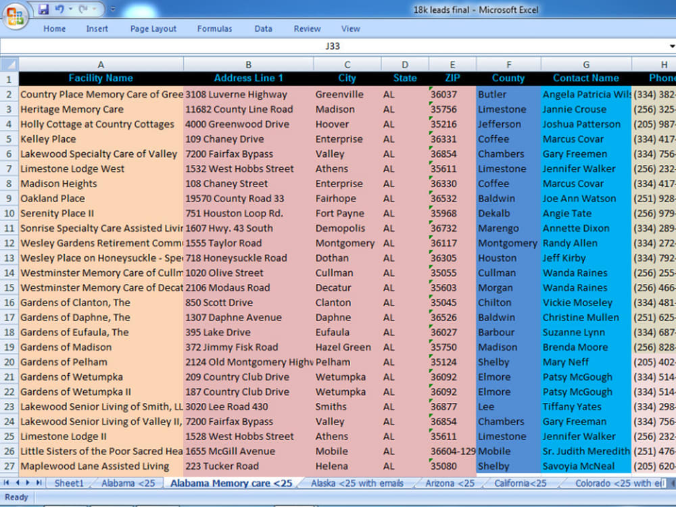Select cell 1655 McGill Avenue

[x=248, y=452]
